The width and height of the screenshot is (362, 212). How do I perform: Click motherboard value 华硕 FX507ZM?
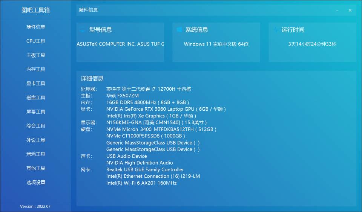pos(122,96)
